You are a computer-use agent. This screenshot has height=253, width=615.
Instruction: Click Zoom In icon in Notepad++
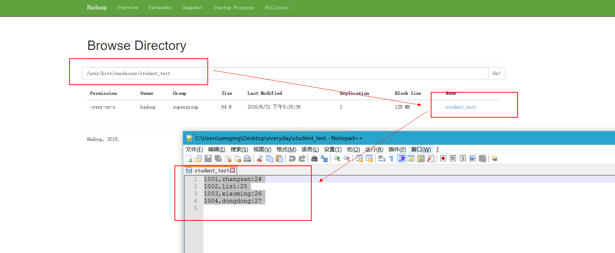pos(337,159)
